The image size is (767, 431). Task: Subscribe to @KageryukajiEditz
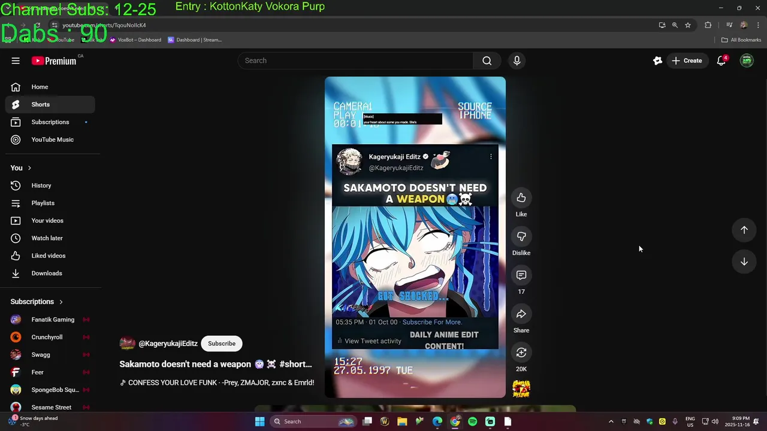point(222,344)
